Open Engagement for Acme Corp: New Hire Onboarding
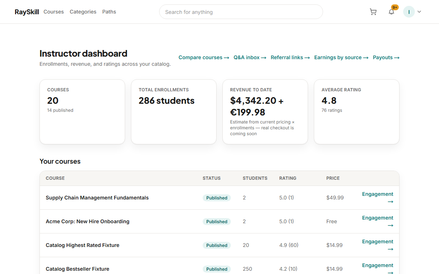 (x=378, y=221)
